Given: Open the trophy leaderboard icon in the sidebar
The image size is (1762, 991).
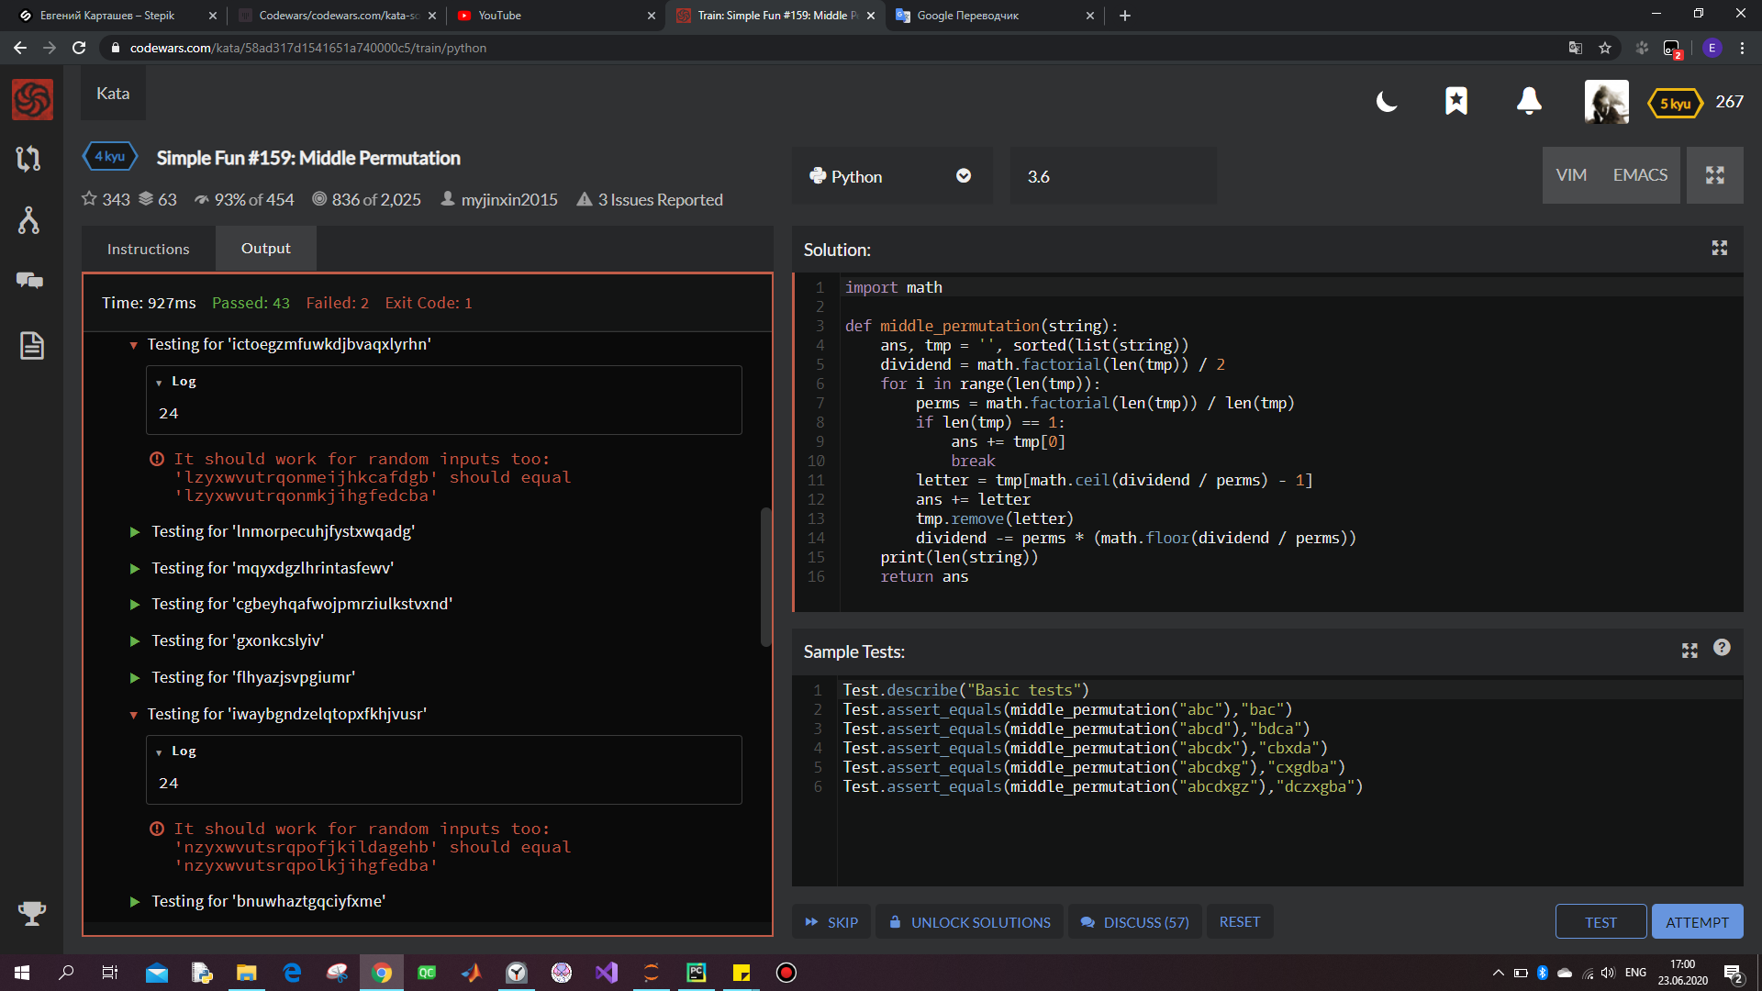Looking at the screenshot, I should point(31,913).
